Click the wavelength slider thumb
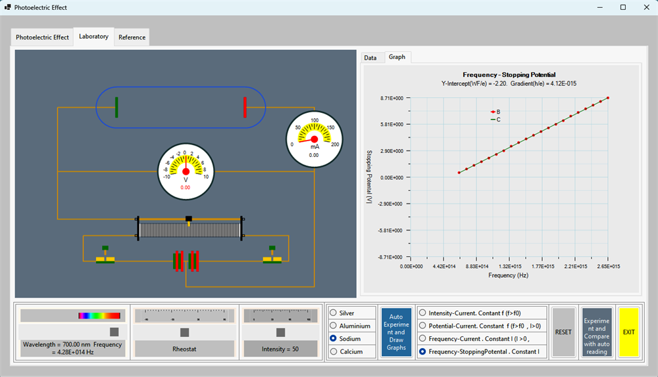This screenshot has height=377, width=658. click(x=114, y=332)
